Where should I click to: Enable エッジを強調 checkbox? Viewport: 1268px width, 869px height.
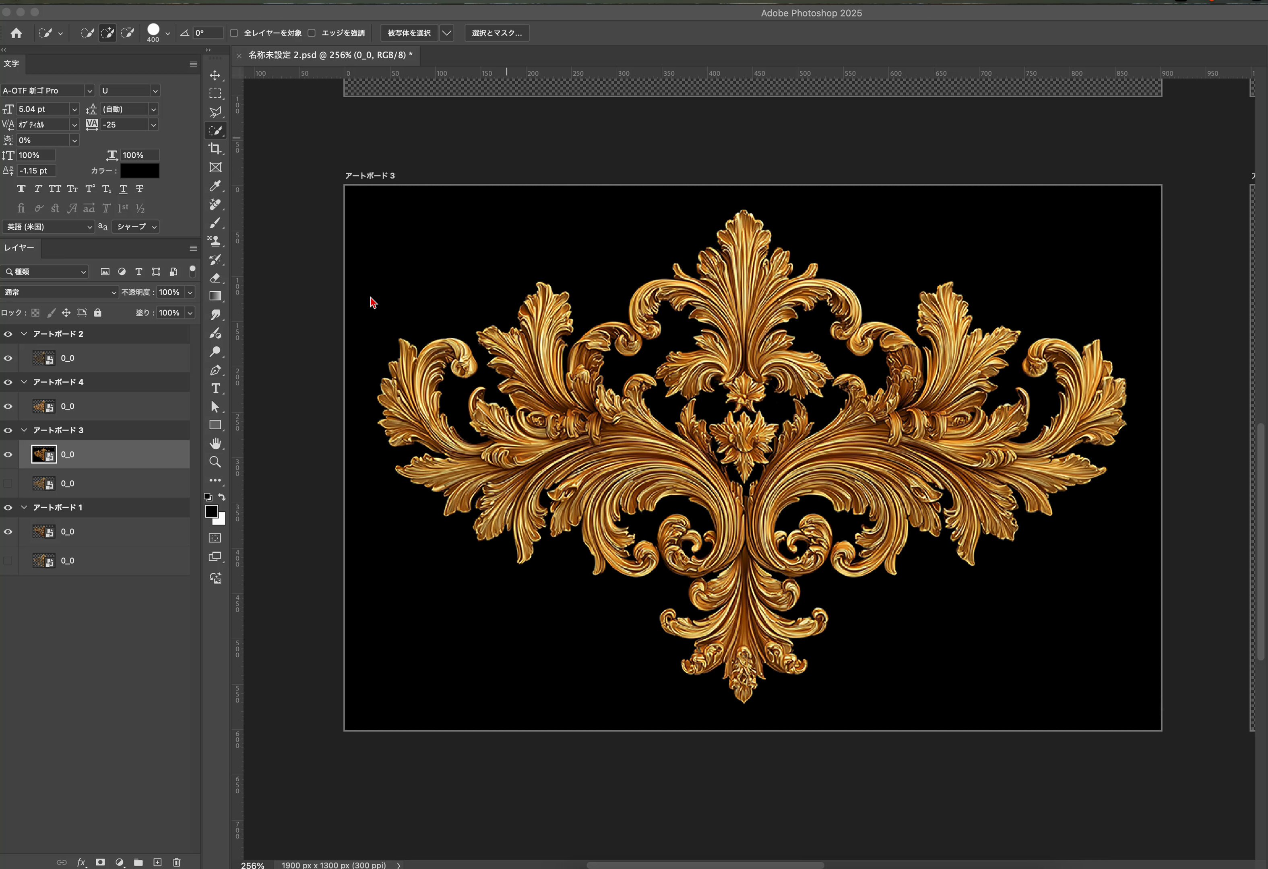(x=312, y=33)
